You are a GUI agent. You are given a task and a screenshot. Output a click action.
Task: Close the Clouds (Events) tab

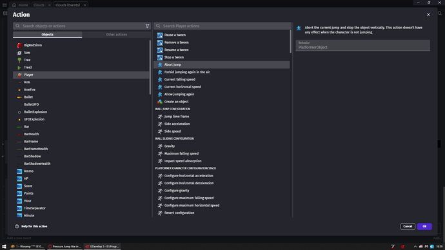(x=85, y=5)
